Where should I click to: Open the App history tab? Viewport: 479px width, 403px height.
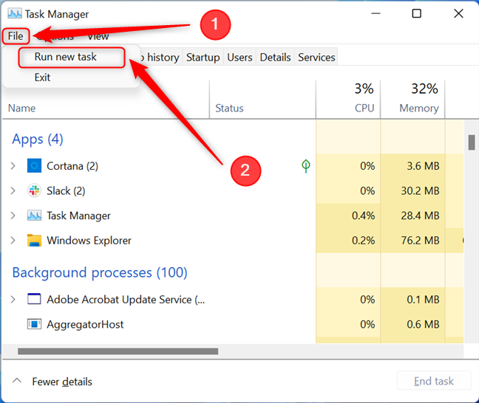click(x=160, y=57)
